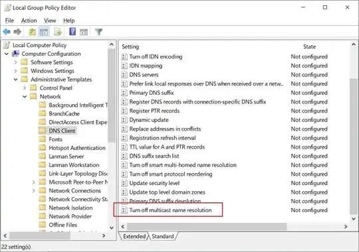Screen dimensions: 359x252
Task: Click the DNS Client folder icon
Action: [x=43, y=131]
